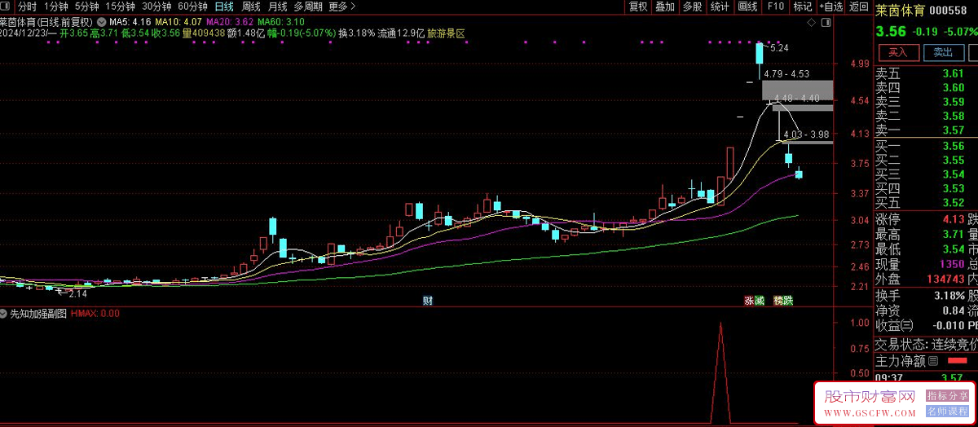Screen dimensions: 978x427
Task: Open the 多周期 multi-period view
Action: coord(309,7)
